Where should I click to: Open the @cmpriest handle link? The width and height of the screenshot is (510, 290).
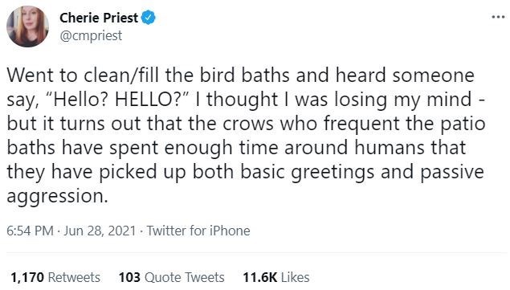[91, 35]
